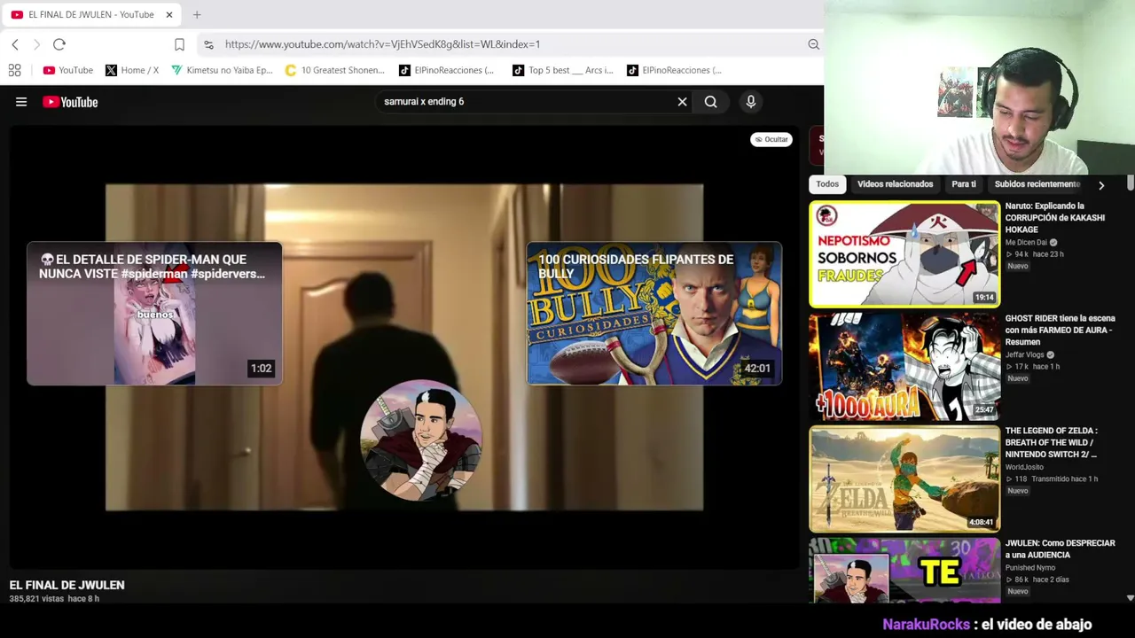Screen dimensions: 1135x638
Task: Click title 'JWULEN: Como DESPRECIAR a una AUDIENCIA'
Action: click(1061, 549)
